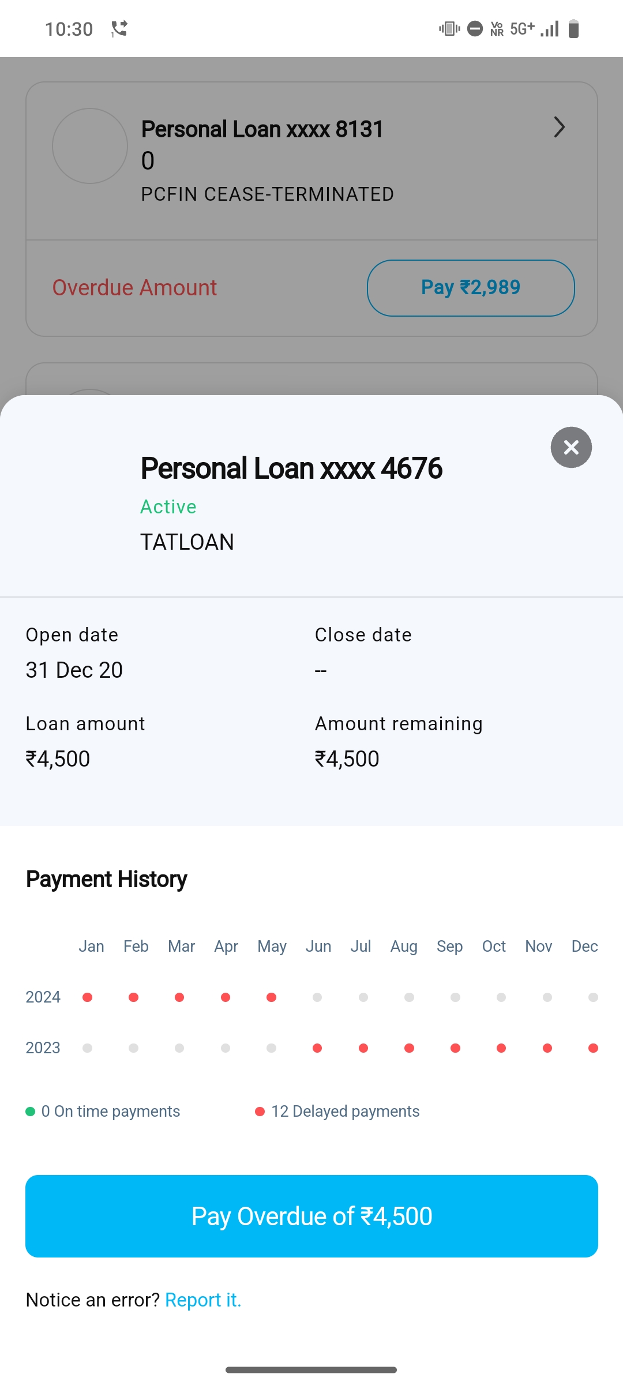The width and height of the screenshot is (623, 1389).
Task: Tap the January 2024 delayed payment dot
Action: pyautogui.click(x=88, y=997)
